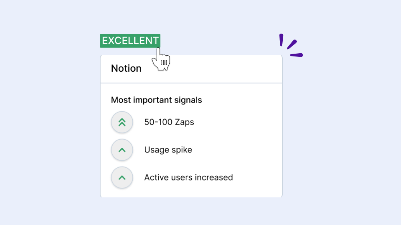The image size is (401, 225).
Task: Click the double-chevron icon beside 50-100 Zaps
Action: click(122, 122)
